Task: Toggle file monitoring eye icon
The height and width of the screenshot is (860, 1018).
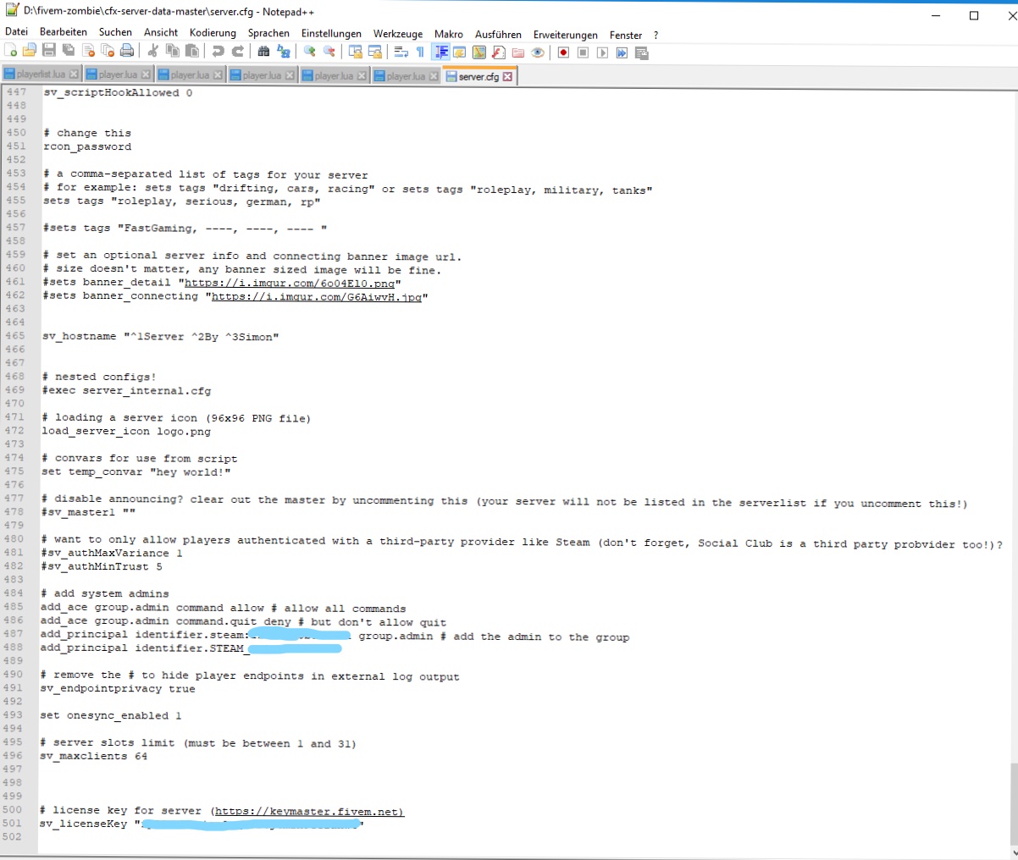Action: point(538,52)
